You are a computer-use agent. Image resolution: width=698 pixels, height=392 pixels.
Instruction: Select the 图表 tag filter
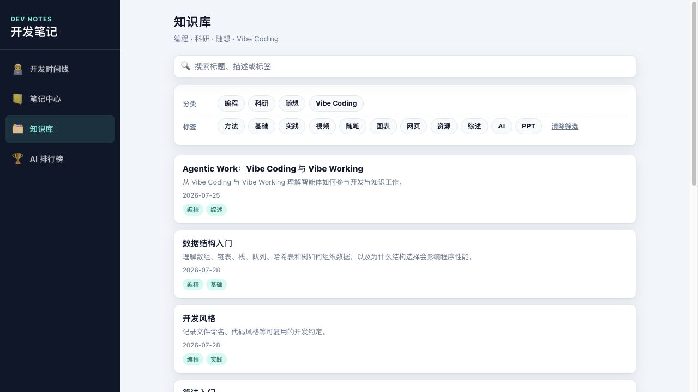click(x=383, y=126)
